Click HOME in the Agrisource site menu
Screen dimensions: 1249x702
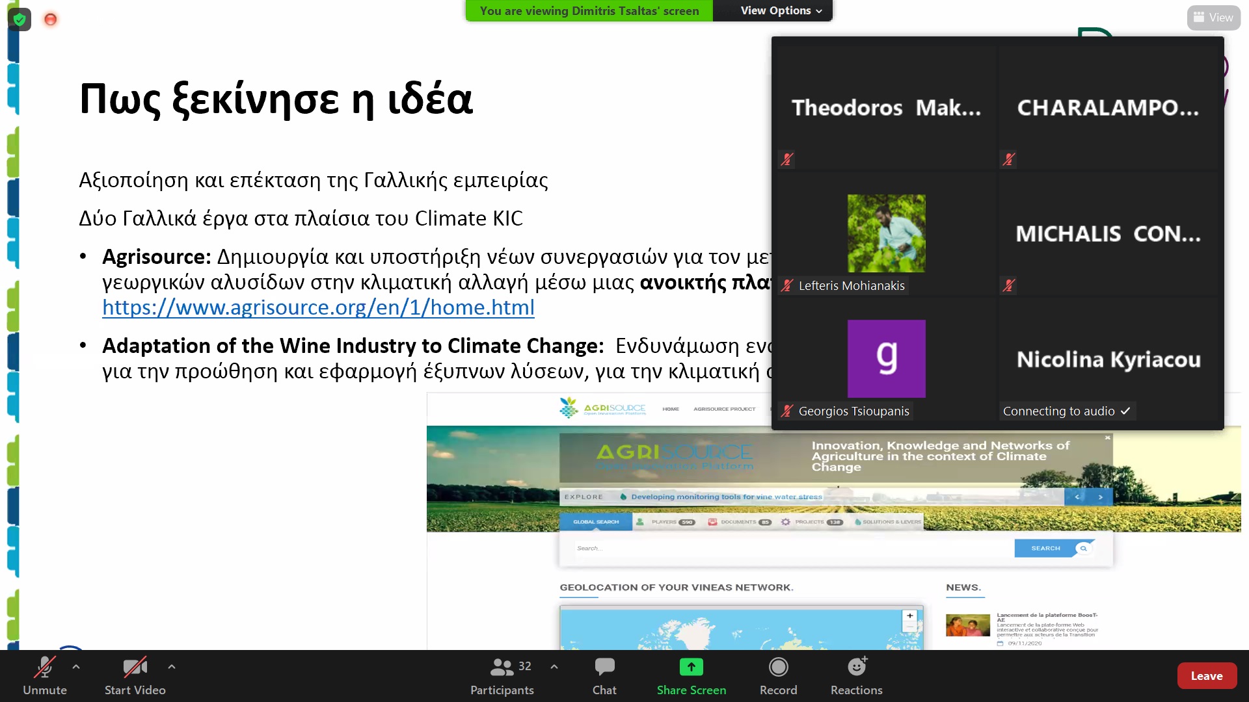[671, 409]
